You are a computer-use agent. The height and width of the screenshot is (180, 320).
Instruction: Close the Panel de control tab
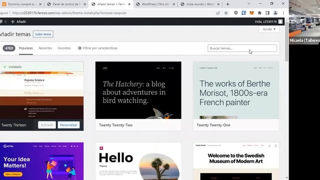click(x=84, y=4)
